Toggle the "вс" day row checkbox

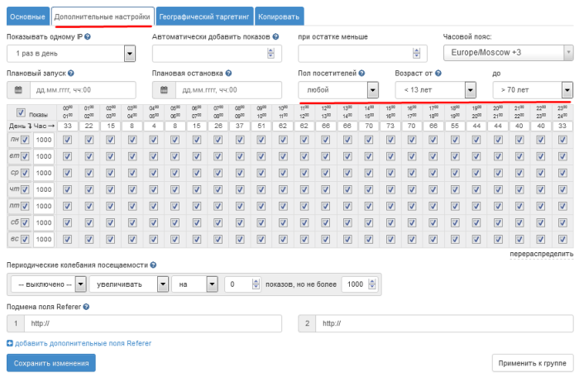[x=25, y=240]
